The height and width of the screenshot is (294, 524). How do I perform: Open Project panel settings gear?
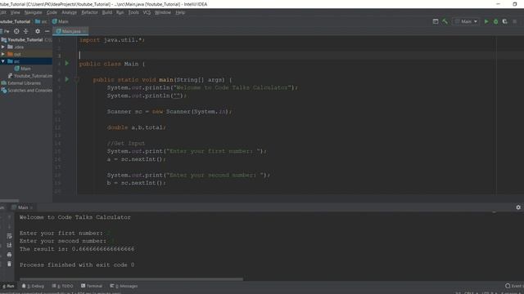coord(38,31)
